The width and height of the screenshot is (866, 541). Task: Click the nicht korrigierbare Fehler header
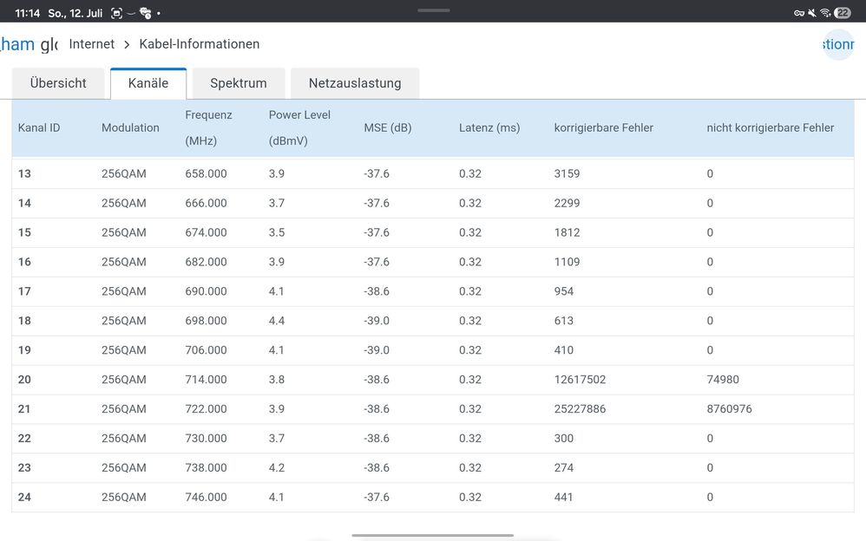pyautogui.click(x=771, y=128)
